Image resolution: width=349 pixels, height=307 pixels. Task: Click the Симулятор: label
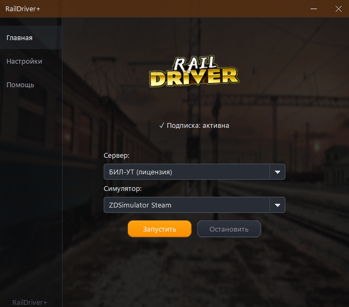[122, 188]
